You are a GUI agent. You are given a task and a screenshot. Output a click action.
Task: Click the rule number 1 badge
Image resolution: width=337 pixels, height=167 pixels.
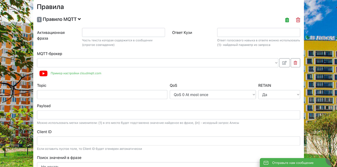(x=39, y=20)
